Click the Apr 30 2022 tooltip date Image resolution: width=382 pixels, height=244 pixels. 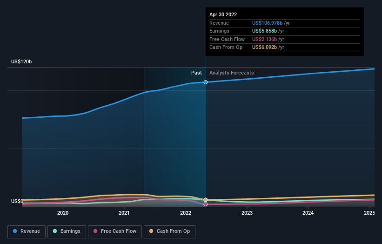pos(223,14)
